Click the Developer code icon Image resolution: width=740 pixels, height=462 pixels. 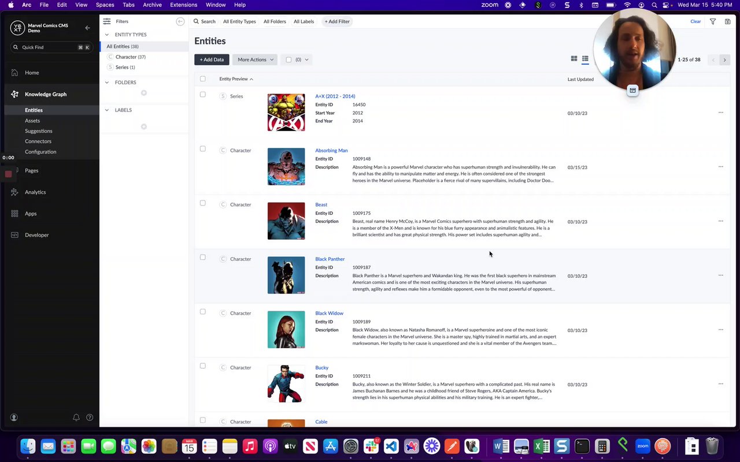(14, 235)
